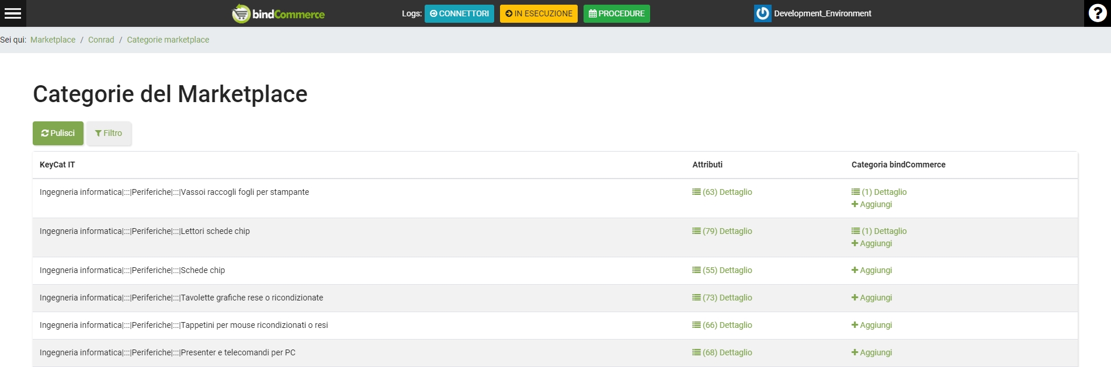Image resolution: width=1111 pixels, height=367 pixels.
Task: Open the help question mark icon
Action: click(x=1097, y=13)
